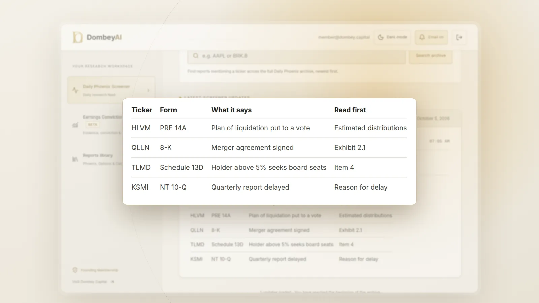
Task: Click 'What it says' header in card
Action: pyautogui.click(x=231, y=110)
